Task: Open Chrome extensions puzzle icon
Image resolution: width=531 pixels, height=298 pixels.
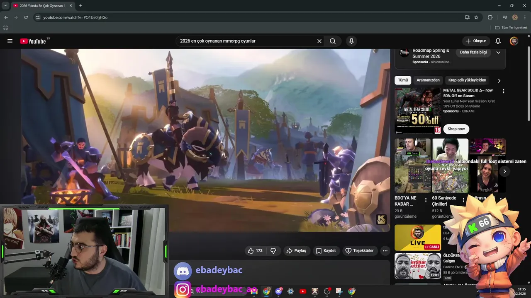Action: click(490, 17)
